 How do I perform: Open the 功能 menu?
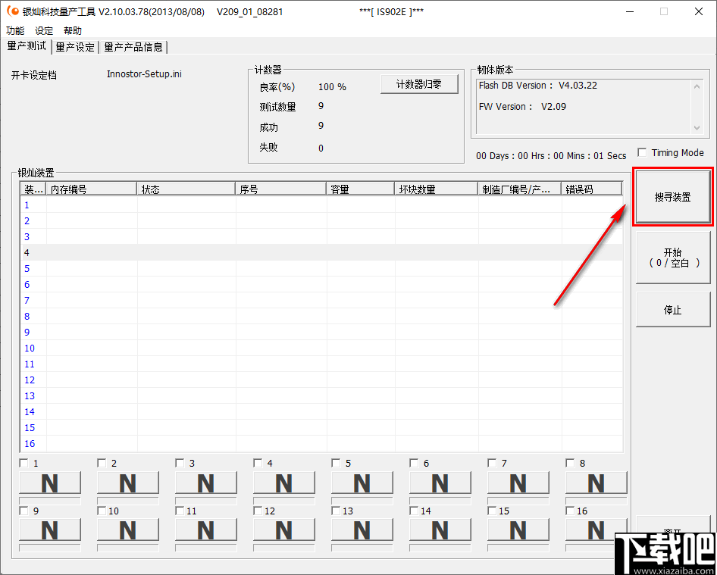pyautogui.click(x=14, y=30)
